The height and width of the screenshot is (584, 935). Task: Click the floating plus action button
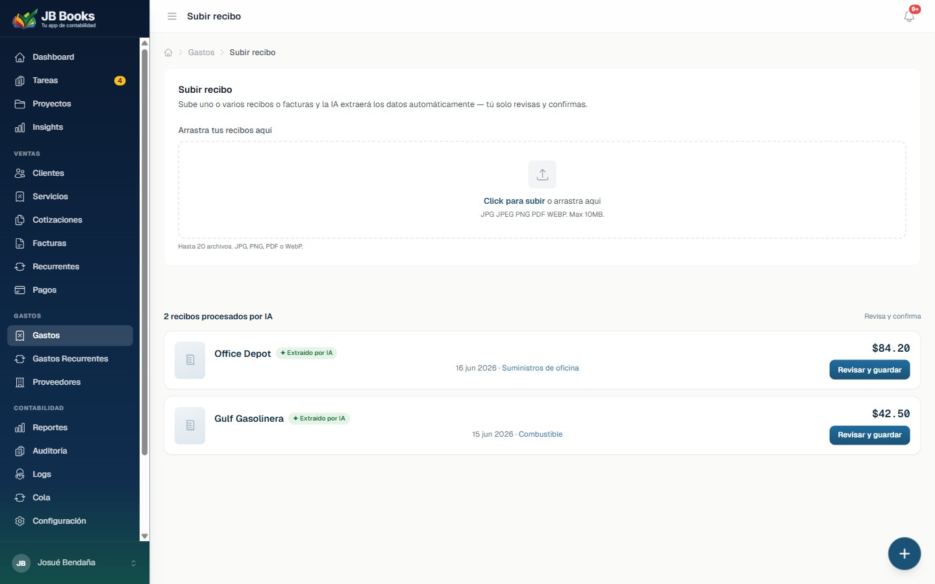(904, 554)
